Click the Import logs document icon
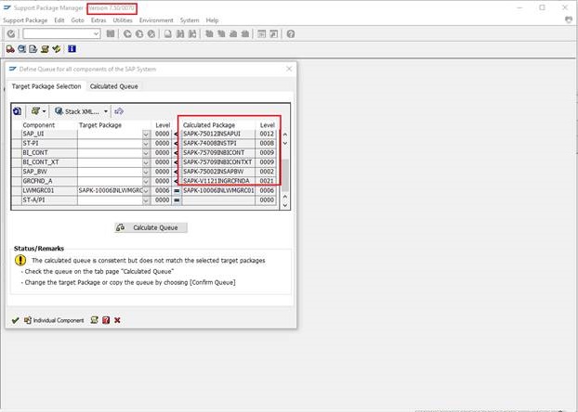 [x=33, y=49]
